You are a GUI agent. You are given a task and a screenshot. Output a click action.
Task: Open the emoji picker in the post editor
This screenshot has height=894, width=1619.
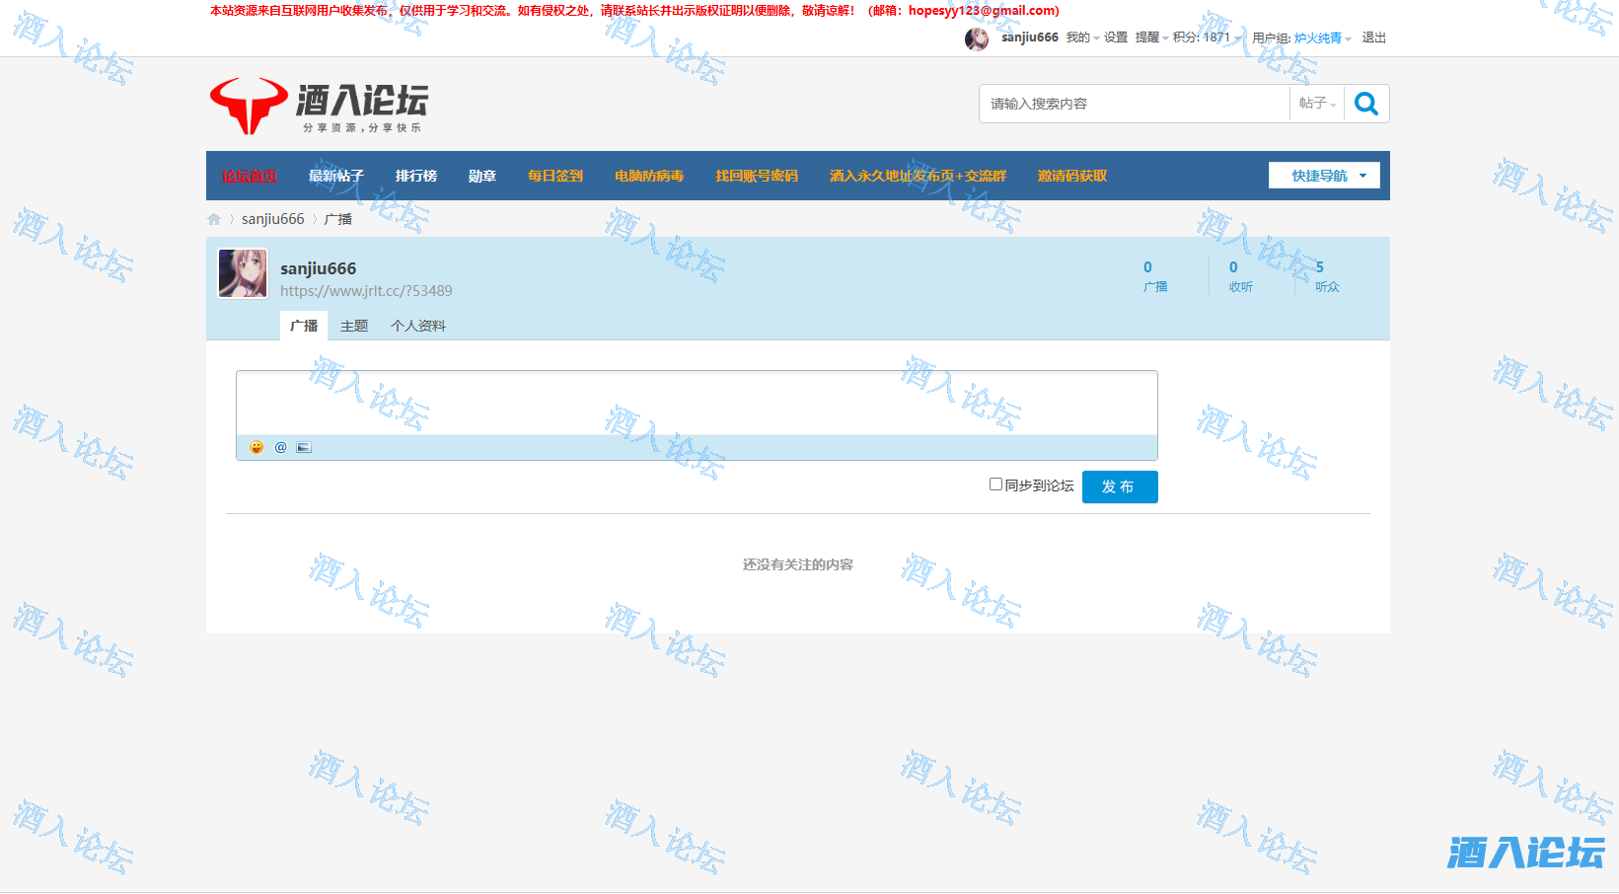[x=257, y=447]
